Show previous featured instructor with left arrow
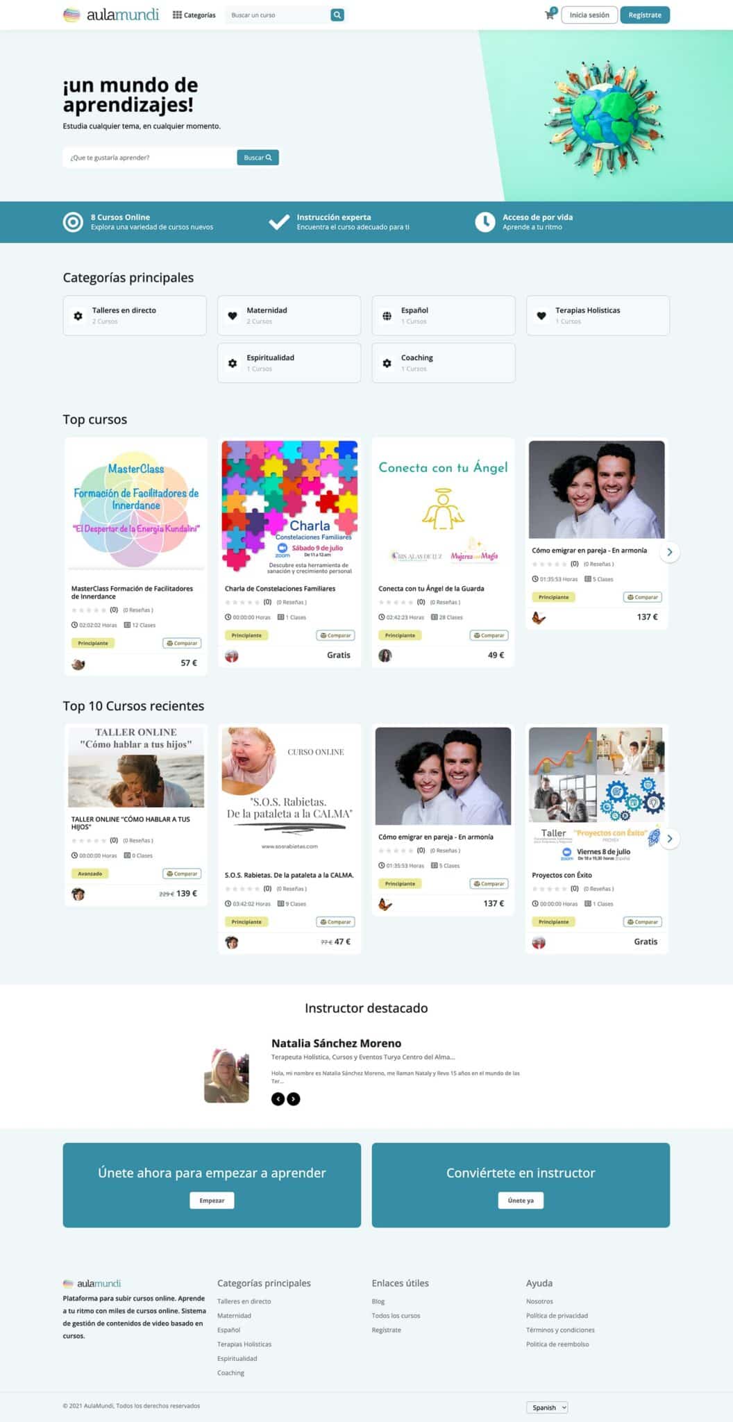The width and height of the screenshot is (733, 1422). tap(278, 1099)
